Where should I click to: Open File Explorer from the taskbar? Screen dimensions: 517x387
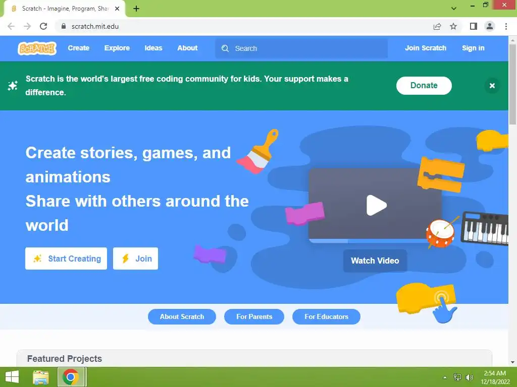coord(41,377)
